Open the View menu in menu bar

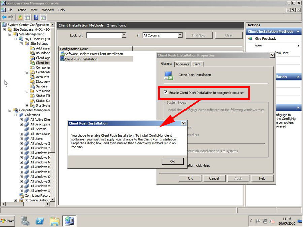[x=34, y=10]
